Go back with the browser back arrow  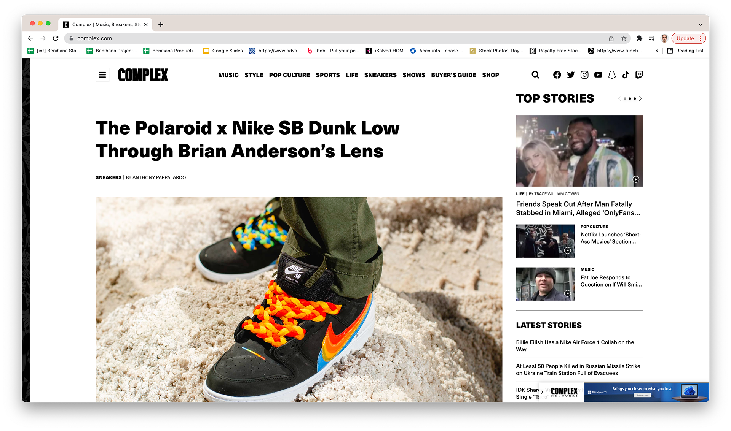tap(30, 38)
